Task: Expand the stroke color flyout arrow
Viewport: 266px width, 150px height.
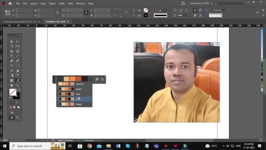Action: [x=150, y=15]
